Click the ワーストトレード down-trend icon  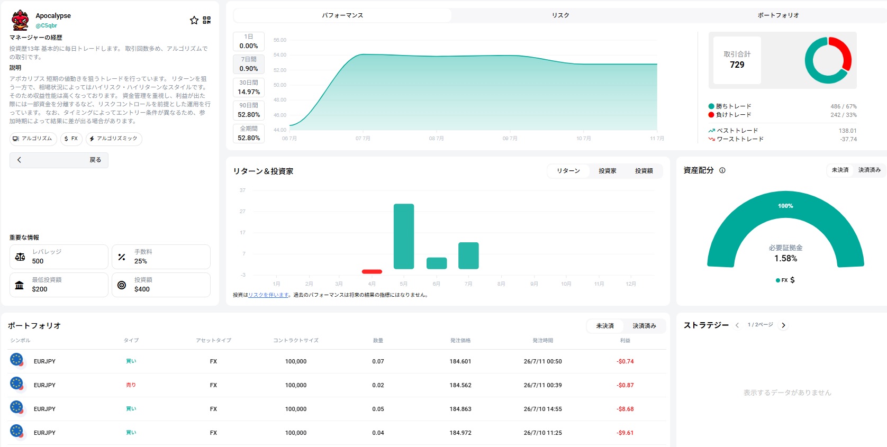coord(712,139)
